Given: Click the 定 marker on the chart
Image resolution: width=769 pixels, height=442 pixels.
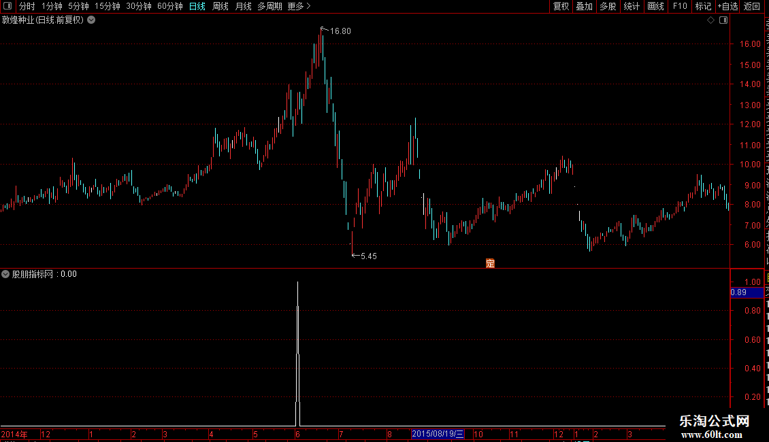Looking at the screenshot, I should point(490,263).
